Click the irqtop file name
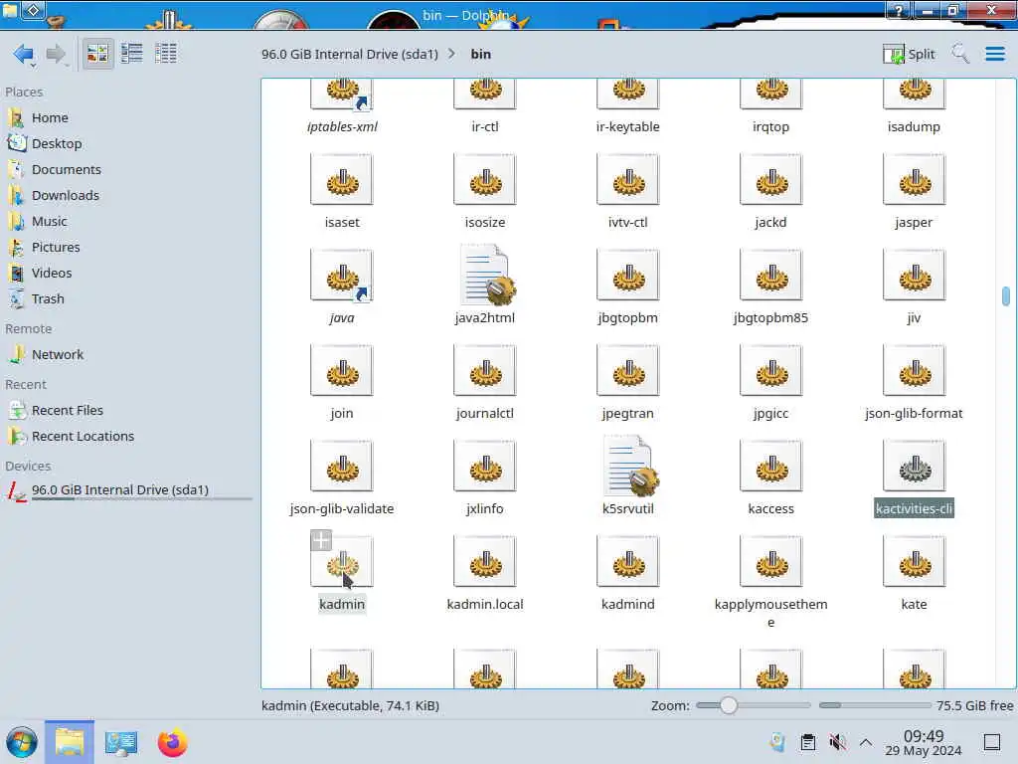1018x764 pixels. pyautogui.click(x=770, y=126)
